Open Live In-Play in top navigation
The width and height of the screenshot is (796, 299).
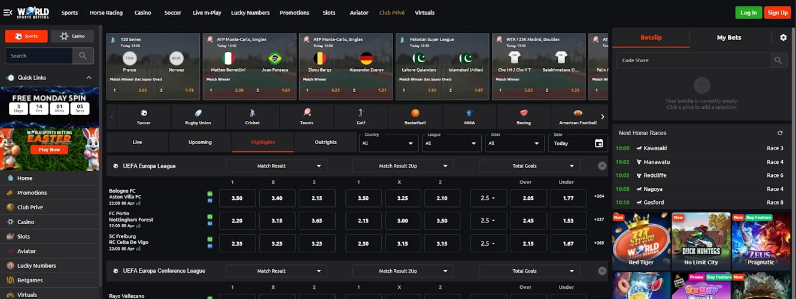click(x=206, y=13)
